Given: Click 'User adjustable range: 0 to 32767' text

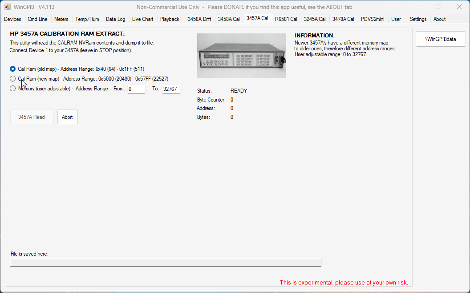Looking at the screenshot, I should (331, 54).
